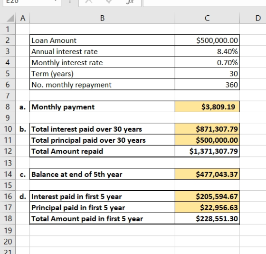Click the "a." label in row 8

[23, 107]
